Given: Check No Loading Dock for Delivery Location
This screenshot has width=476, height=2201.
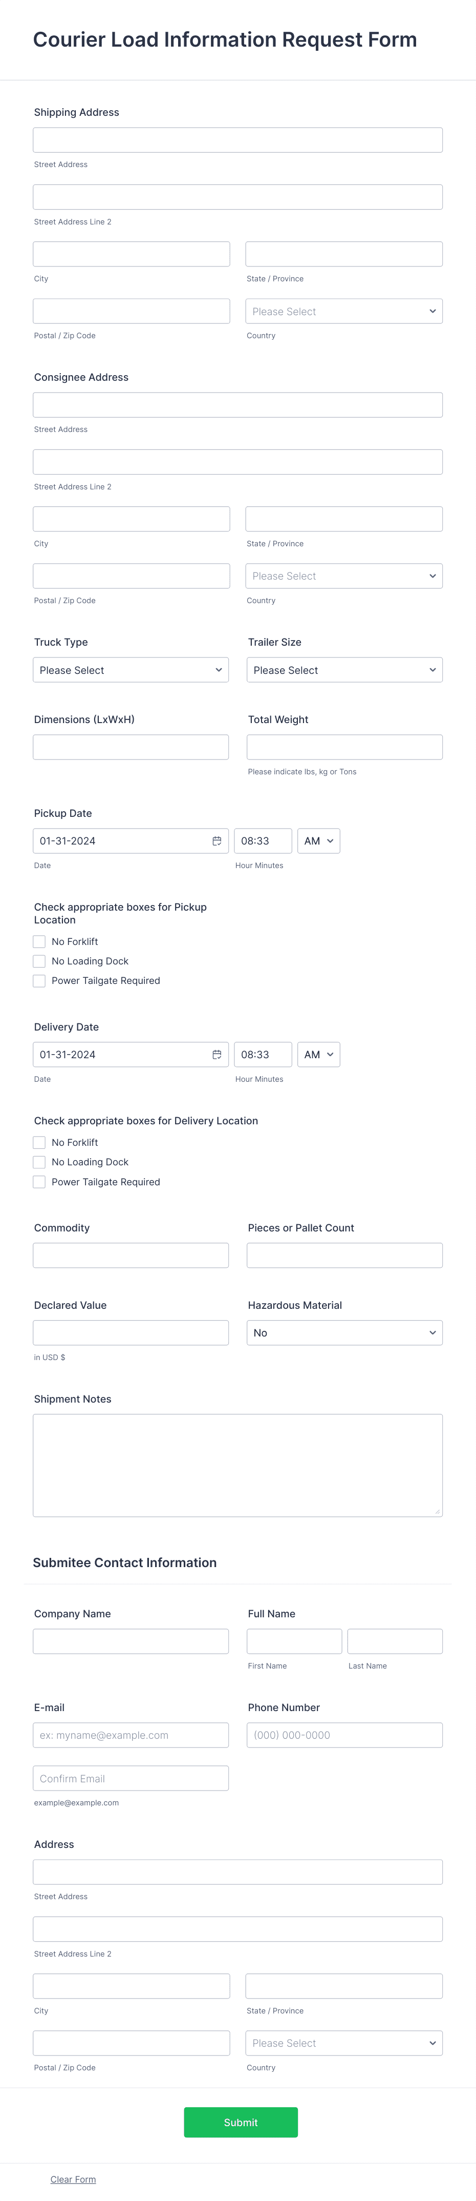Looking at the screenshot, I should [39, 1161].
